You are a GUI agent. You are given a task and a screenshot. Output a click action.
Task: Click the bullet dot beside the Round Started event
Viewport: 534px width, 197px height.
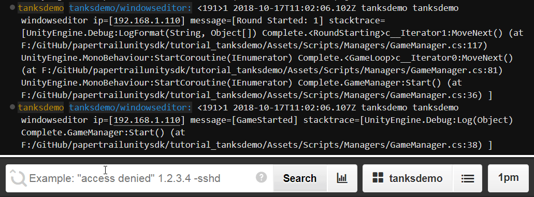[x=12, y=7]
